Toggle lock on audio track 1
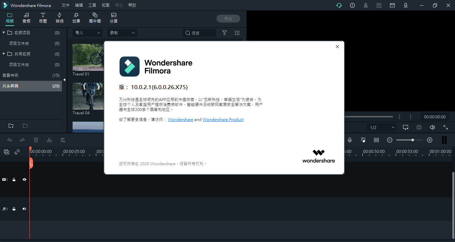This screenshot has height=242, width=455. (x=14, y=209)
